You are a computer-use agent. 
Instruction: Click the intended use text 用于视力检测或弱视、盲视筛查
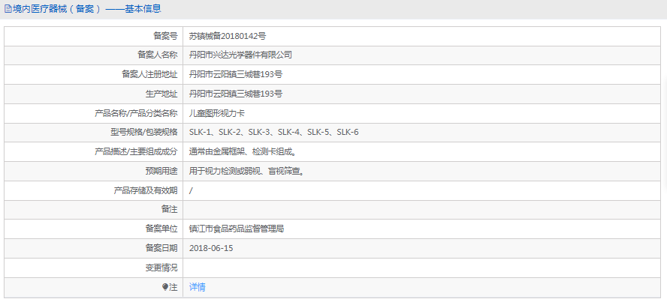246,171
